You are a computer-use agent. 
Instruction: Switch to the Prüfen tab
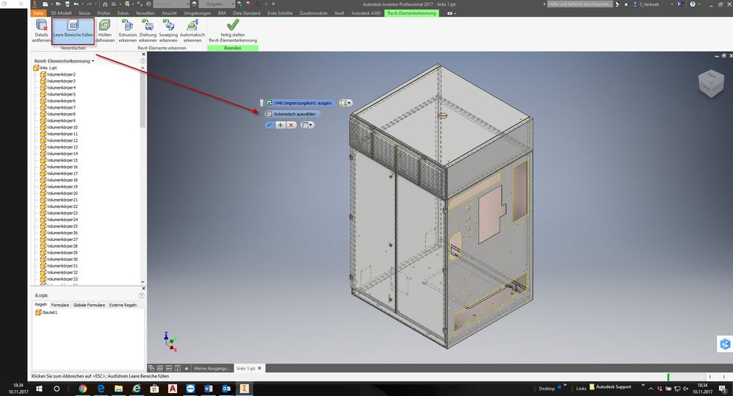pos(104,13)
